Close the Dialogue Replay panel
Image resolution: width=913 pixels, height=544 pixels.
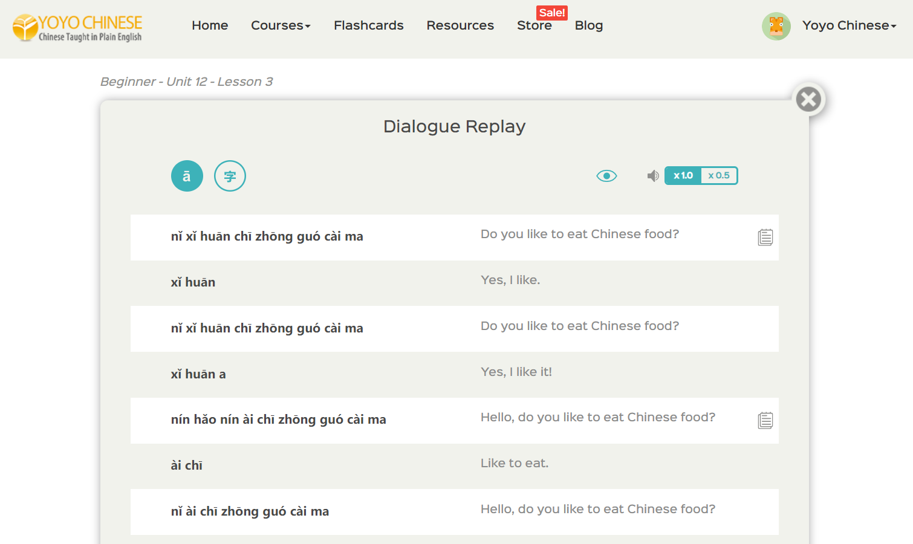coord(808,100)
